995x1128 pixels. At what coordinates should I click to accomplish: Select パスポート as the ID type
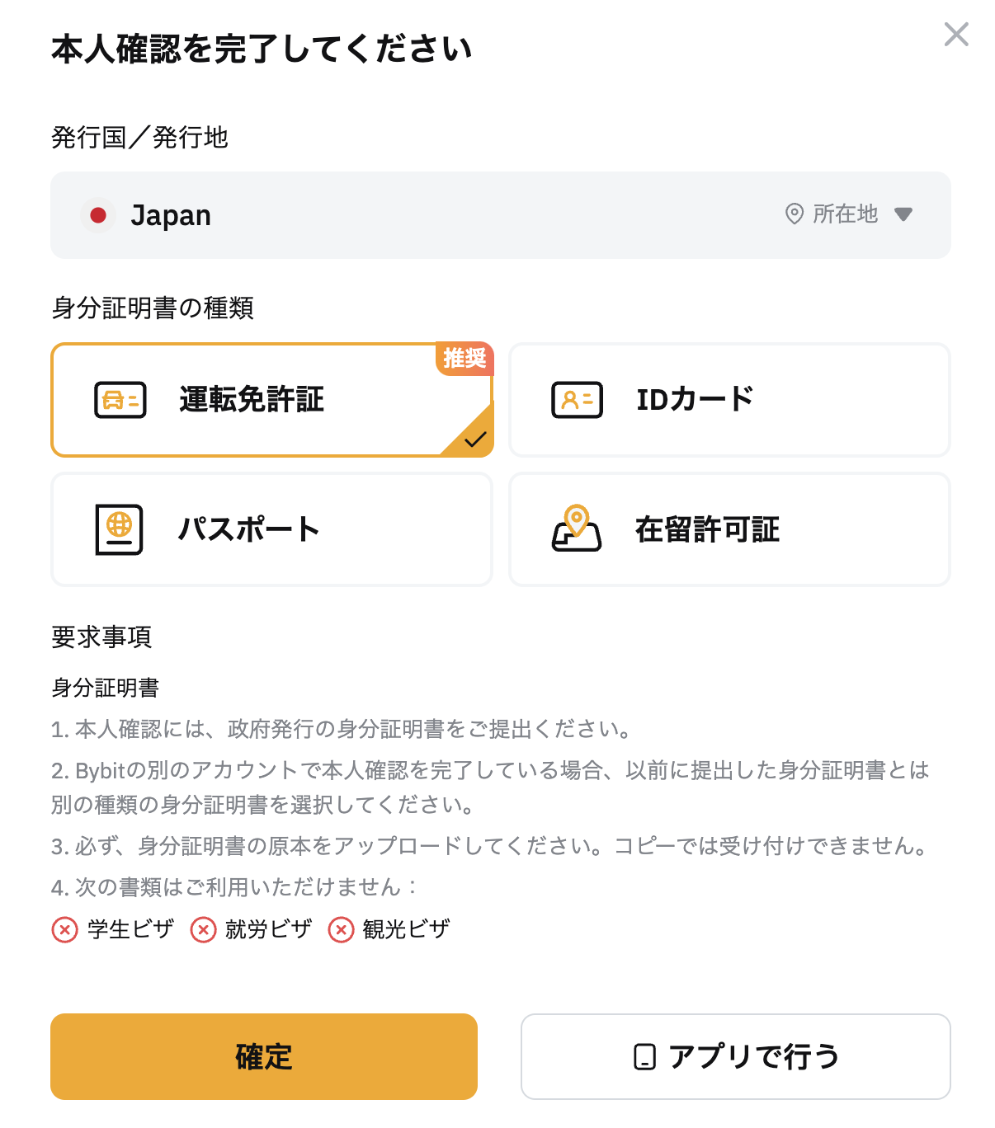pyautogui.click(x=272, y=529)
